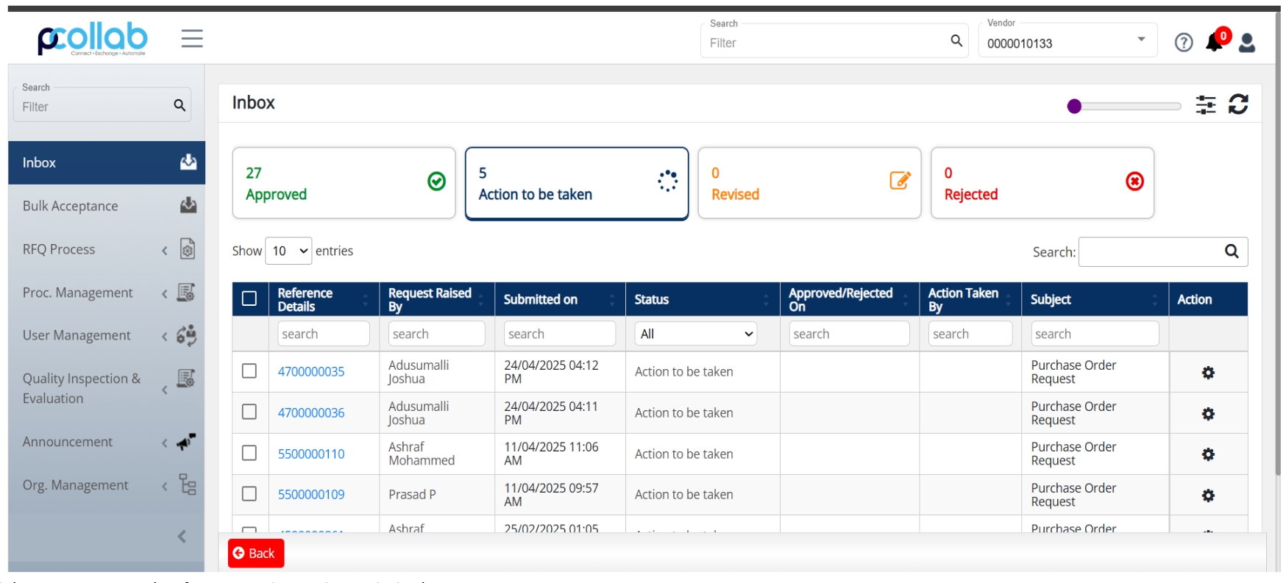Click the Org. Management hierarchy icon
Image resolution: width=1286 pixels, height=583 pixels.
(188, 485)
